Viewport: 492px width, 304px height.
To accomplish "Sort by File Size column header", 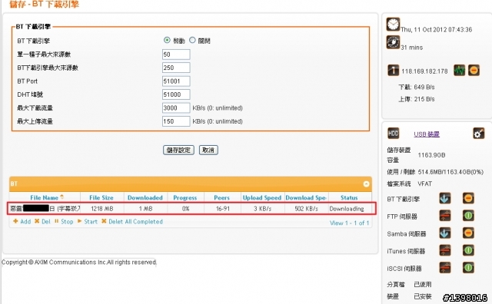I will 101,198.
